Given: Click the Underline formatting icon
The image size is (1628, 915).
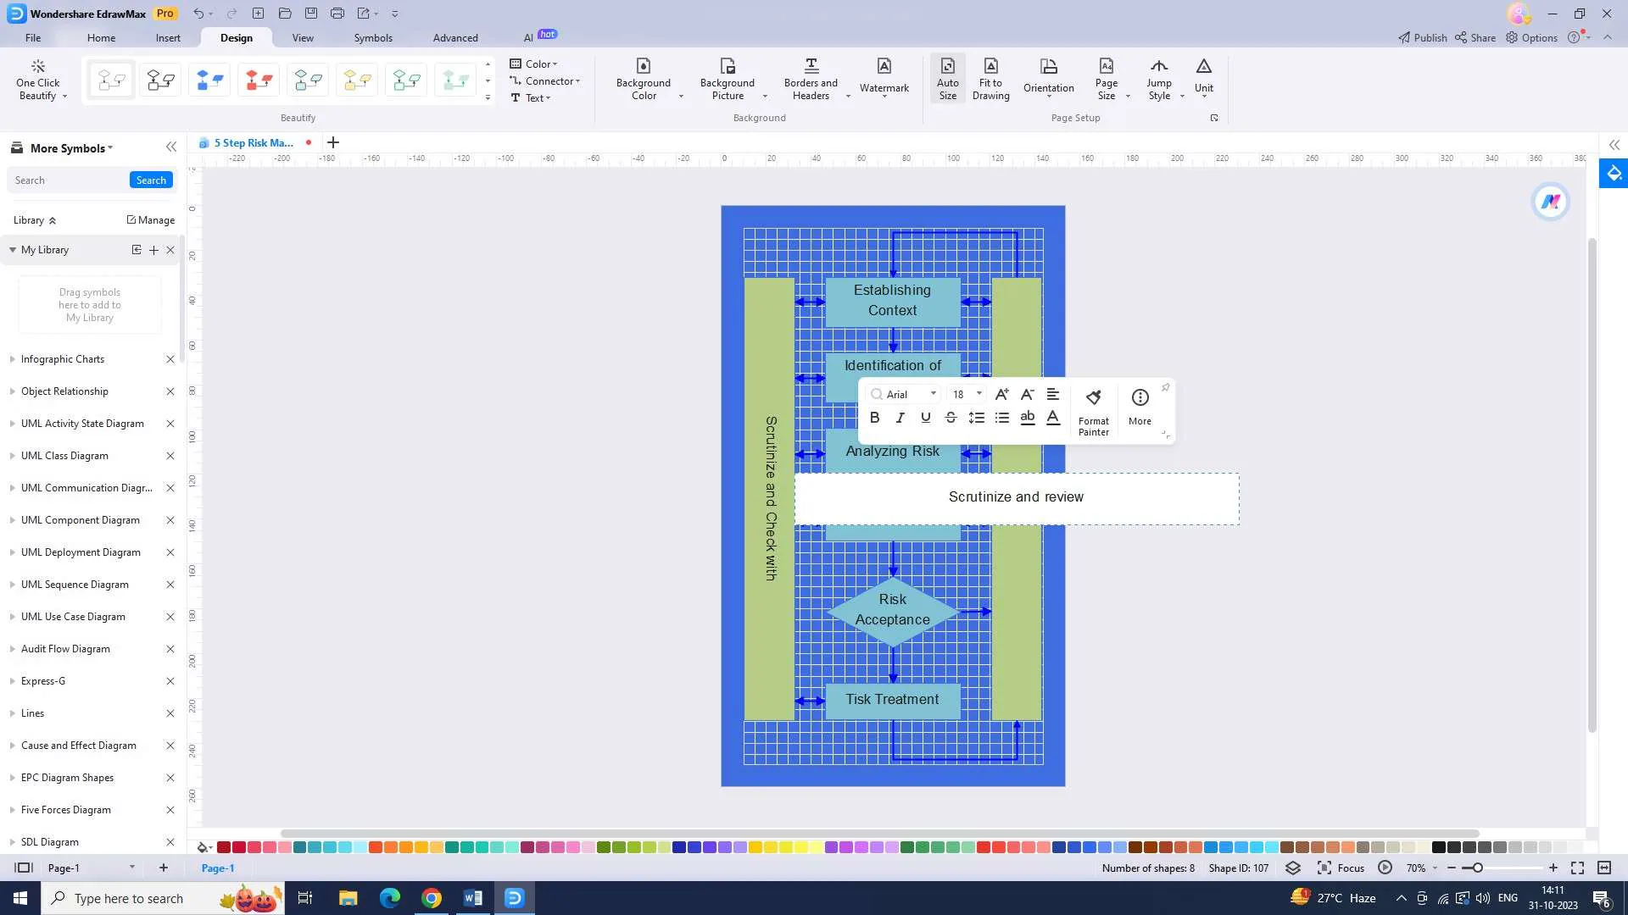Looking at the screenshot, I should 926,418.
